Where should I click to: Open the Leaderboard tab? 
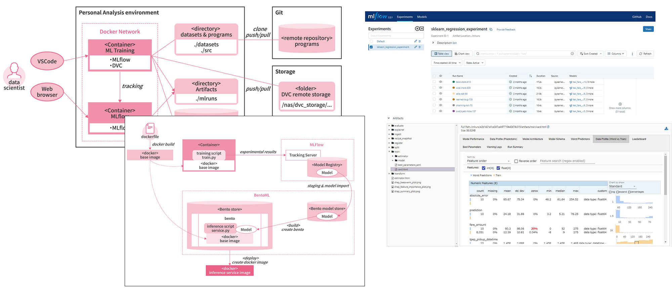(x=639, y=139)
